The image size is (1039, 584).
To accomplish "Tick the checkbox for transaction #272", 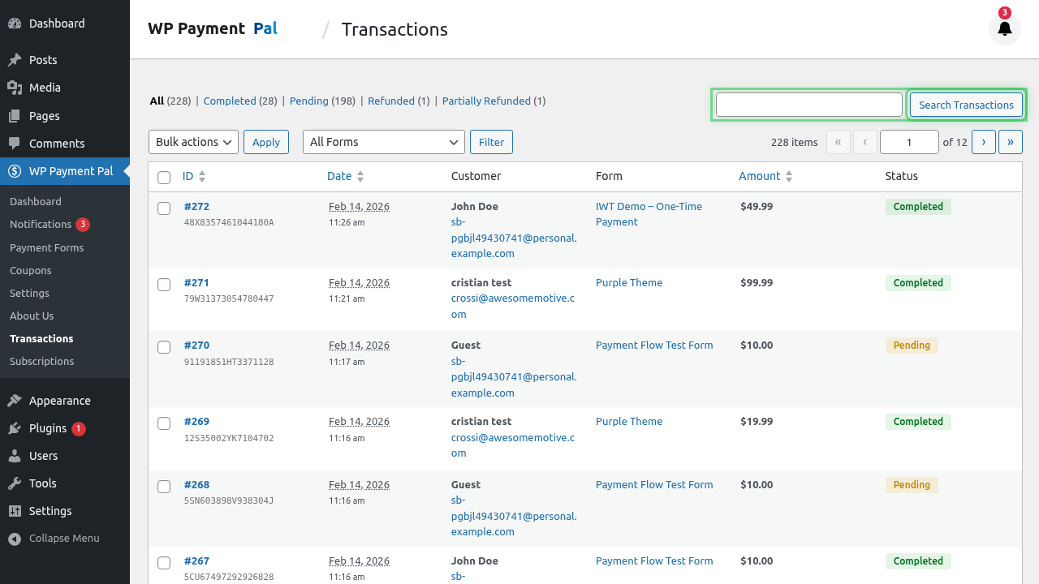I will point(164,208).
